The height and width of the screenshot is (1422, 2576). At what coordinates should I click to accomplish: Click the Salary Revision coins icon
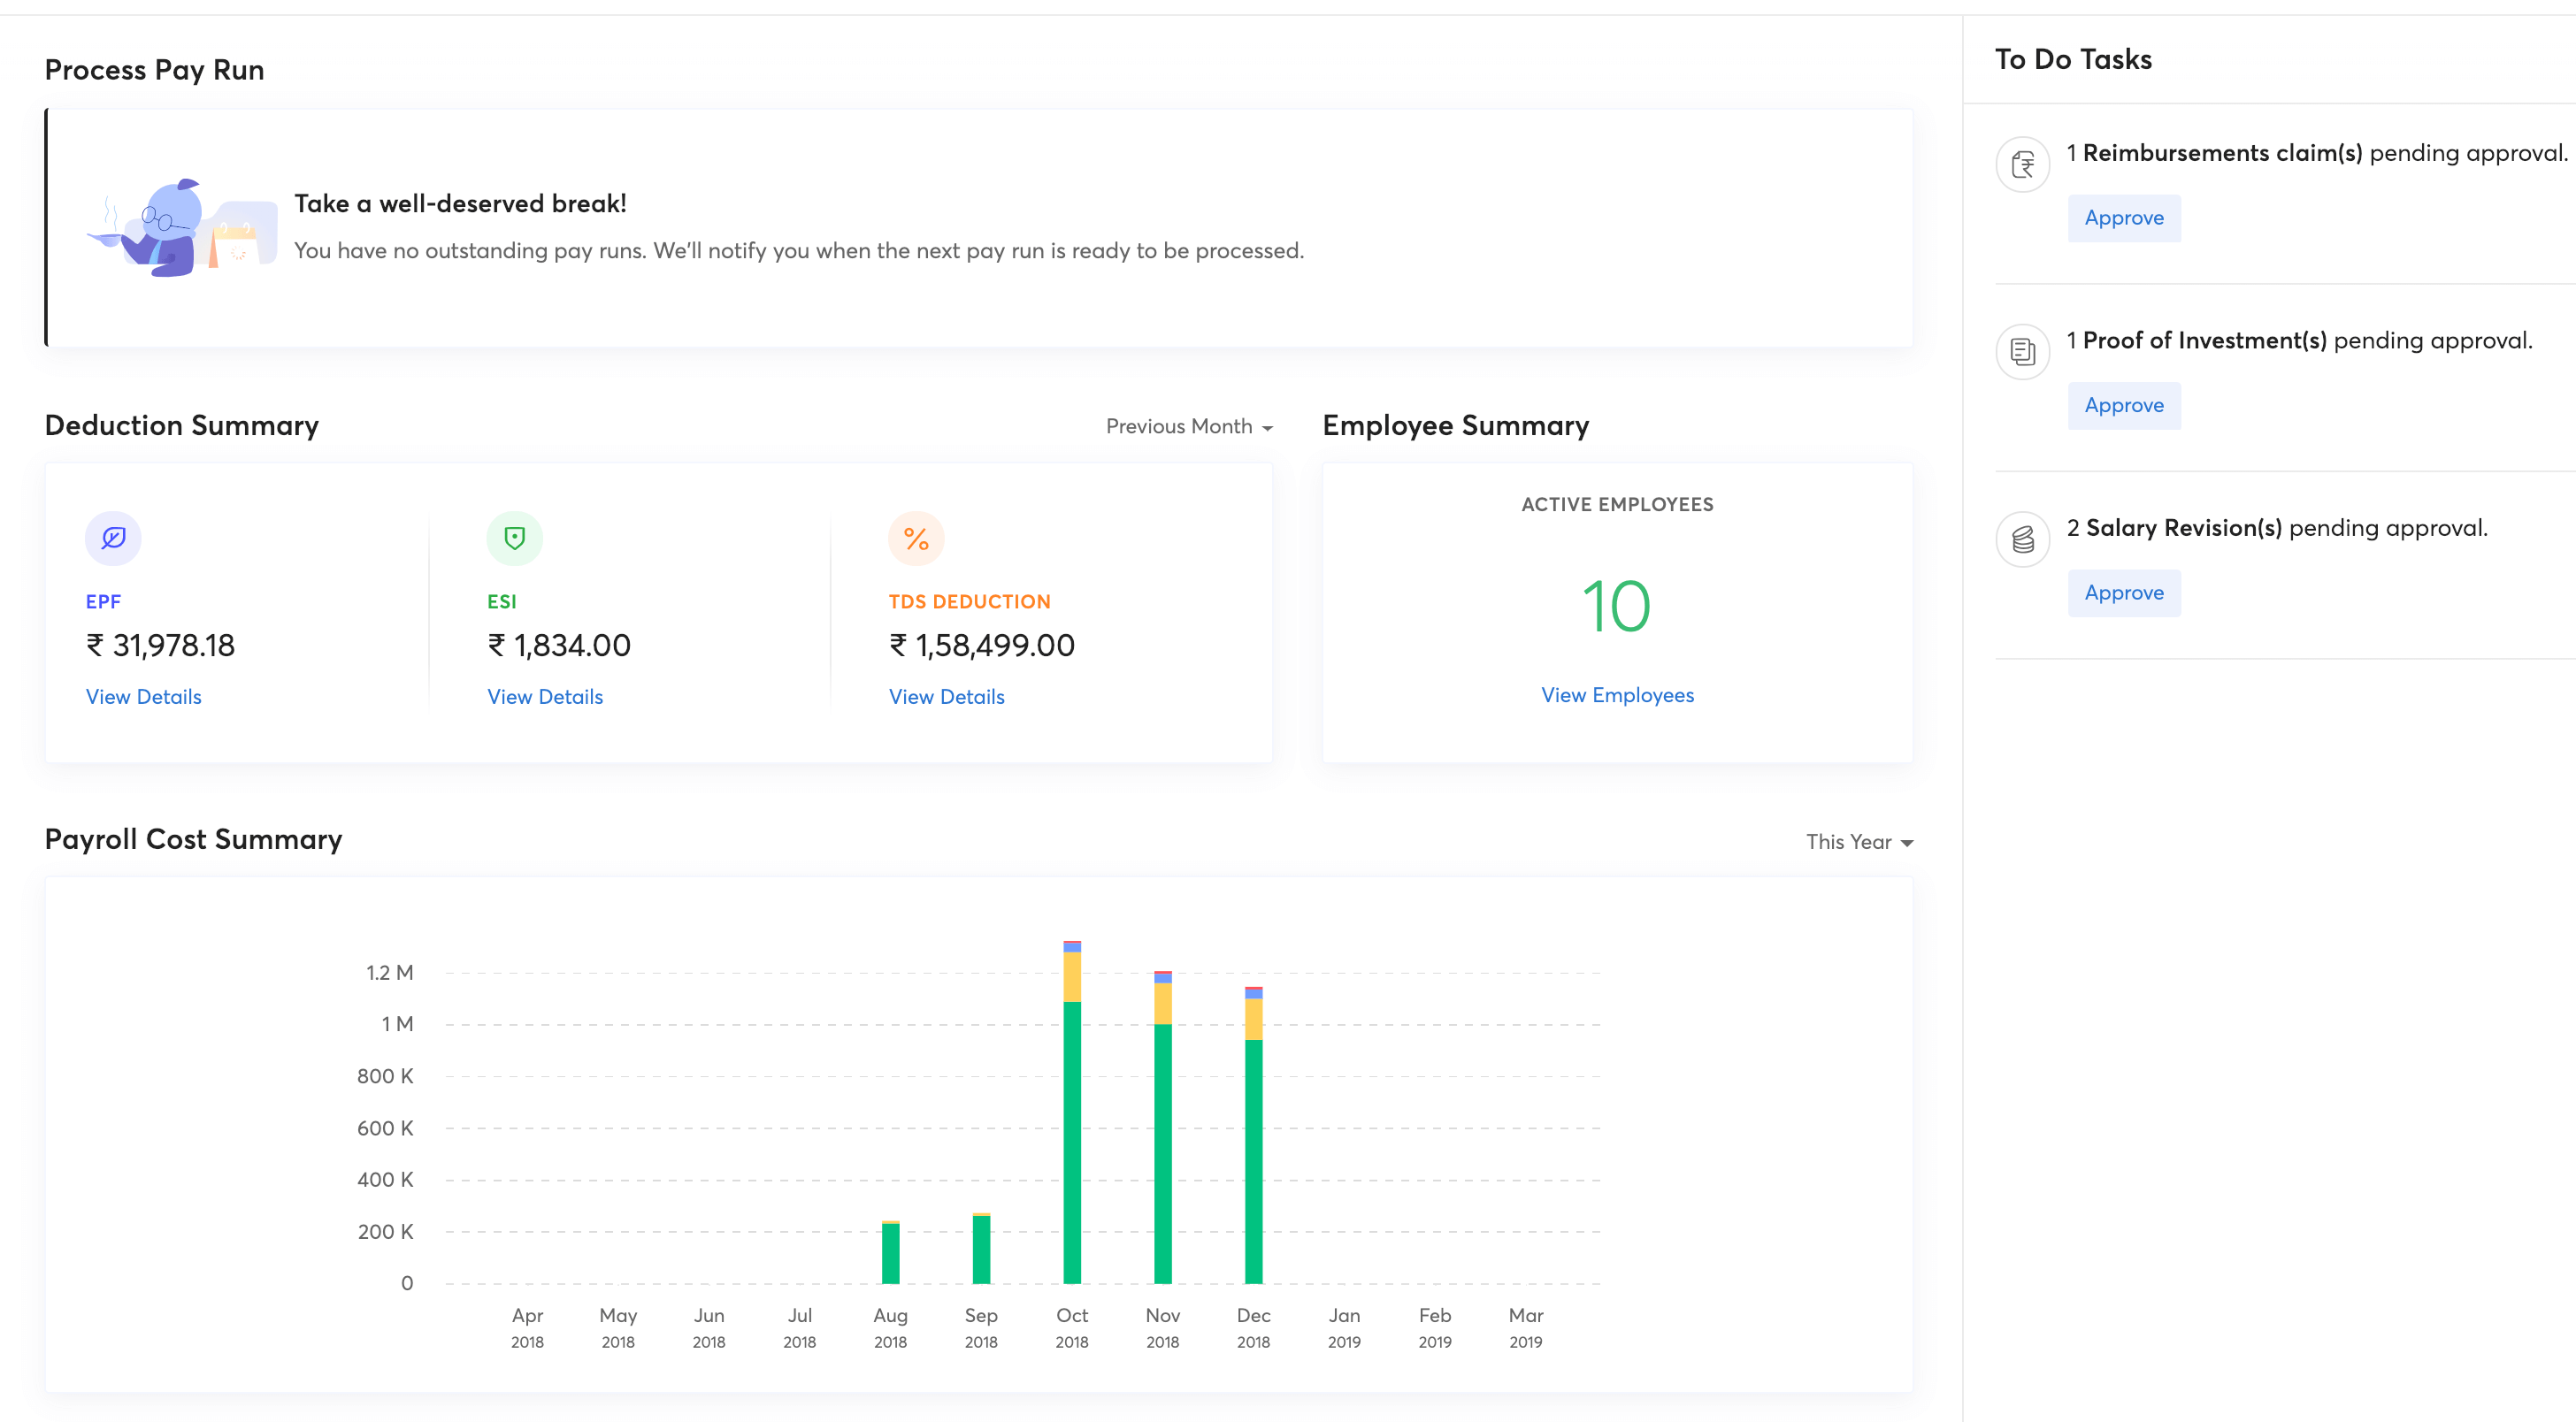point(2022,539)
